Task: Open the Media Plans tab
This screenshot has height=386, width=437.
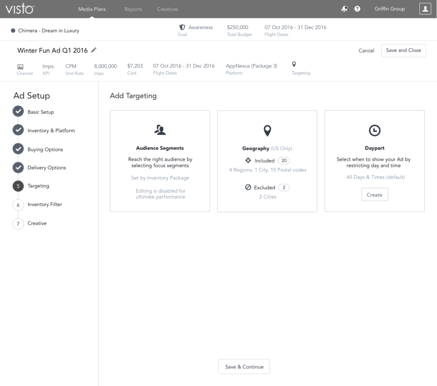Action: tap(92, 9)
